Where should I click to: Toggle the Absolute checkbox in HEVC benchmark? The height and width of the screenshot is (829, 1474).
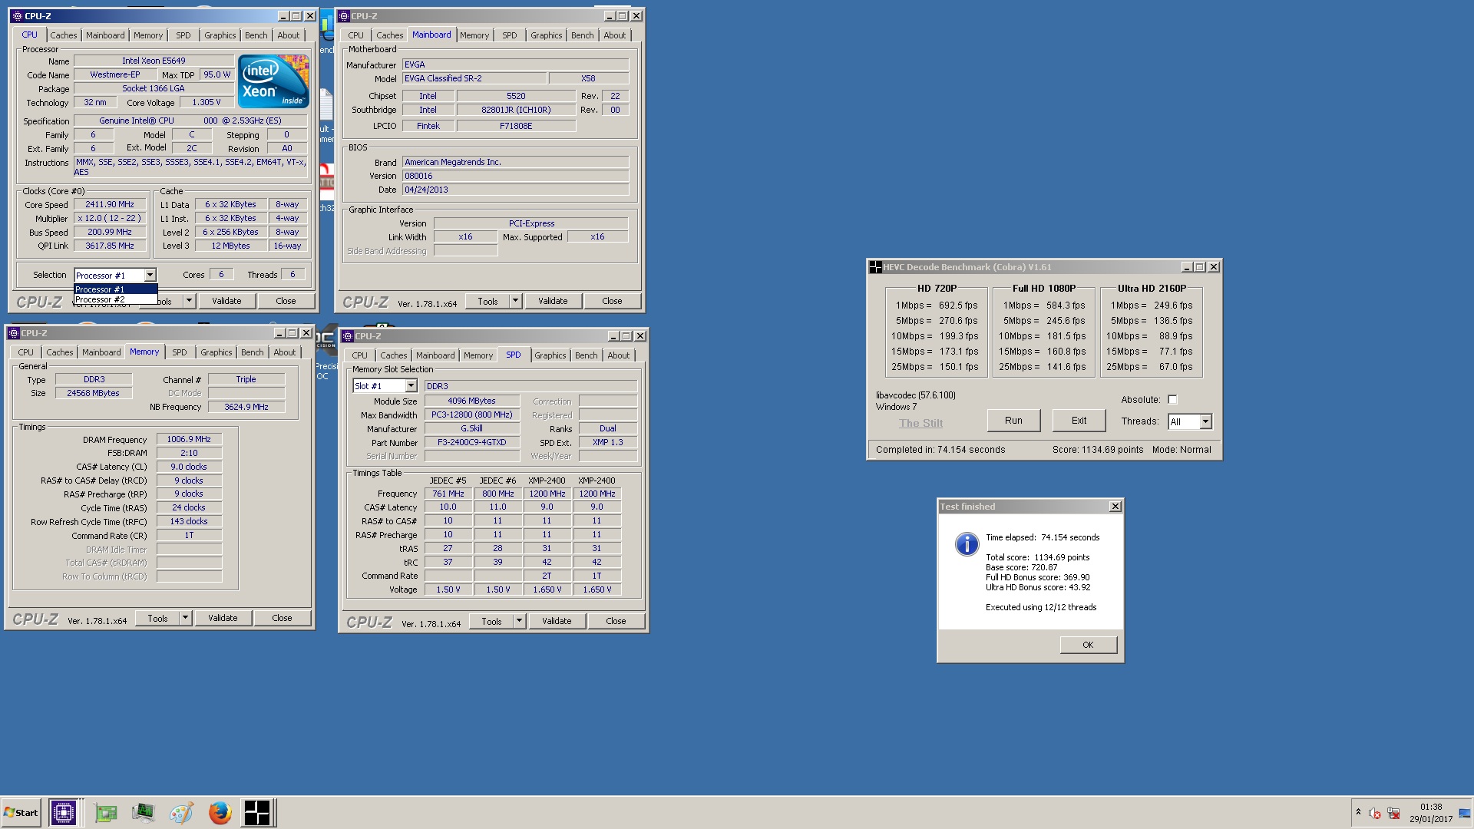1172,400
